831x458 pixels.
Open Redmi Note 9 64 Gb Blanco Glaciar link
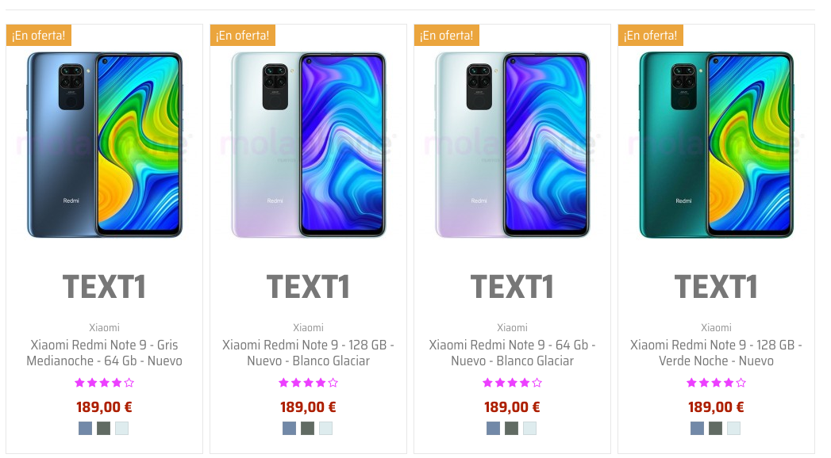point(513,353)
